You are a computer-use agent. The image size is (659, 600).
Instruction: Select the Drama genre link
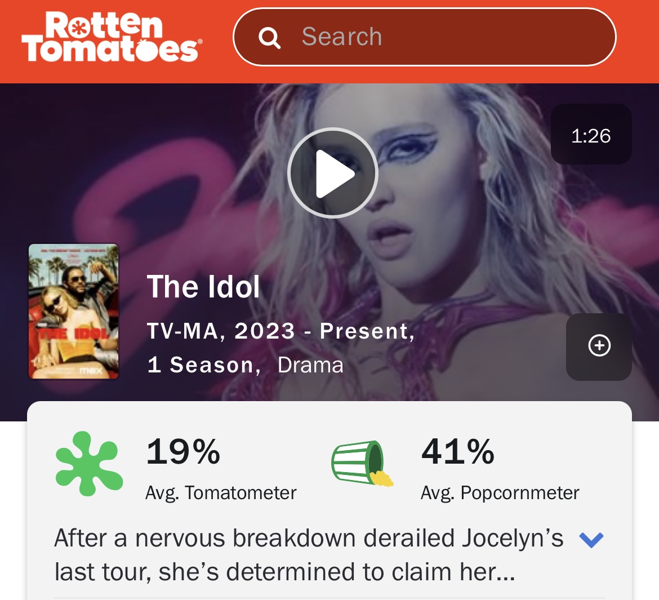pyautogui.click(x=310, y=365)
